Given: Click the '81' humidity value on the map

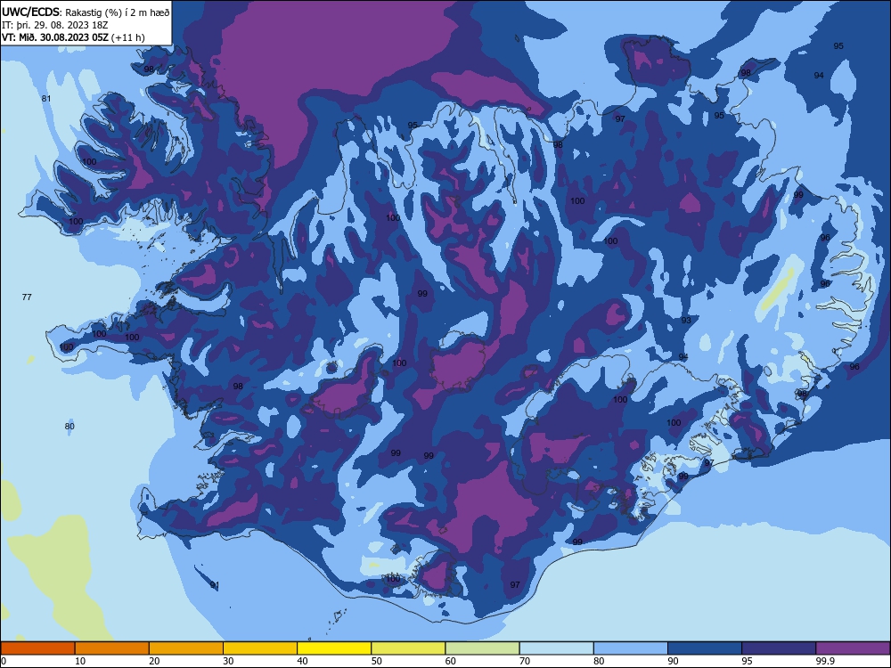Looking at the screenshot, I should [46, 98].
